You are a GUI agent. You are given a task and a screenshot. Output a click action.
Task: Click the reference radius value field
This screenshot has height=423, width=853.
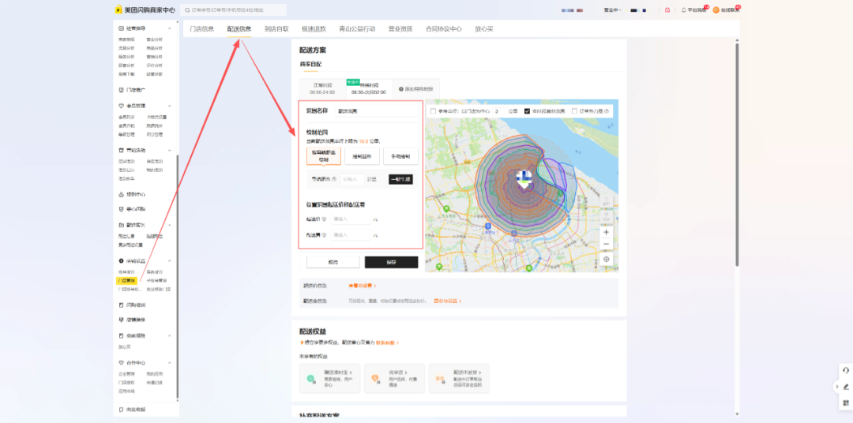pos(498,111)
